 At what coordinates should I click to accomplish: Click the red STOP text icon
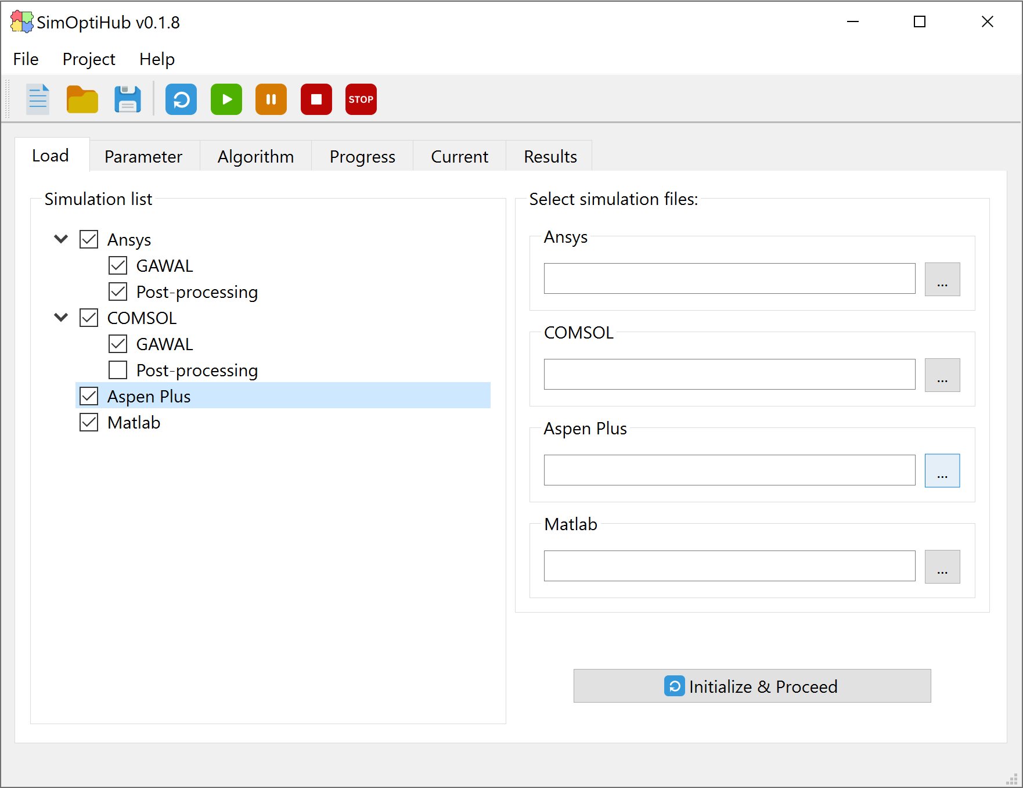361,99
